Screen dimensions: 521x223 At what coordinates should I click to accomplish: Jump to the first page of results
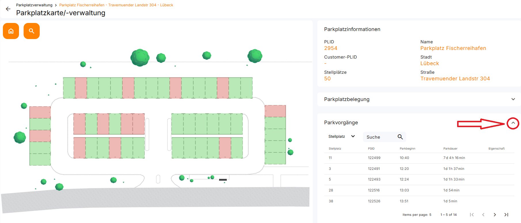click(x=472, y=215)
